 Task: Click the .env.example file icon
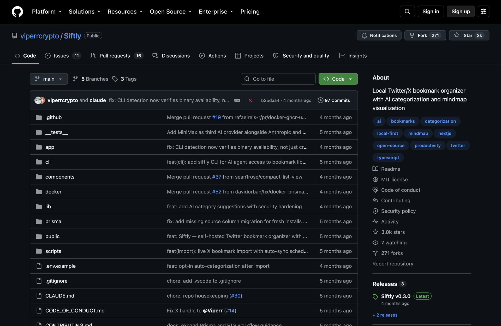click(39, 266)
